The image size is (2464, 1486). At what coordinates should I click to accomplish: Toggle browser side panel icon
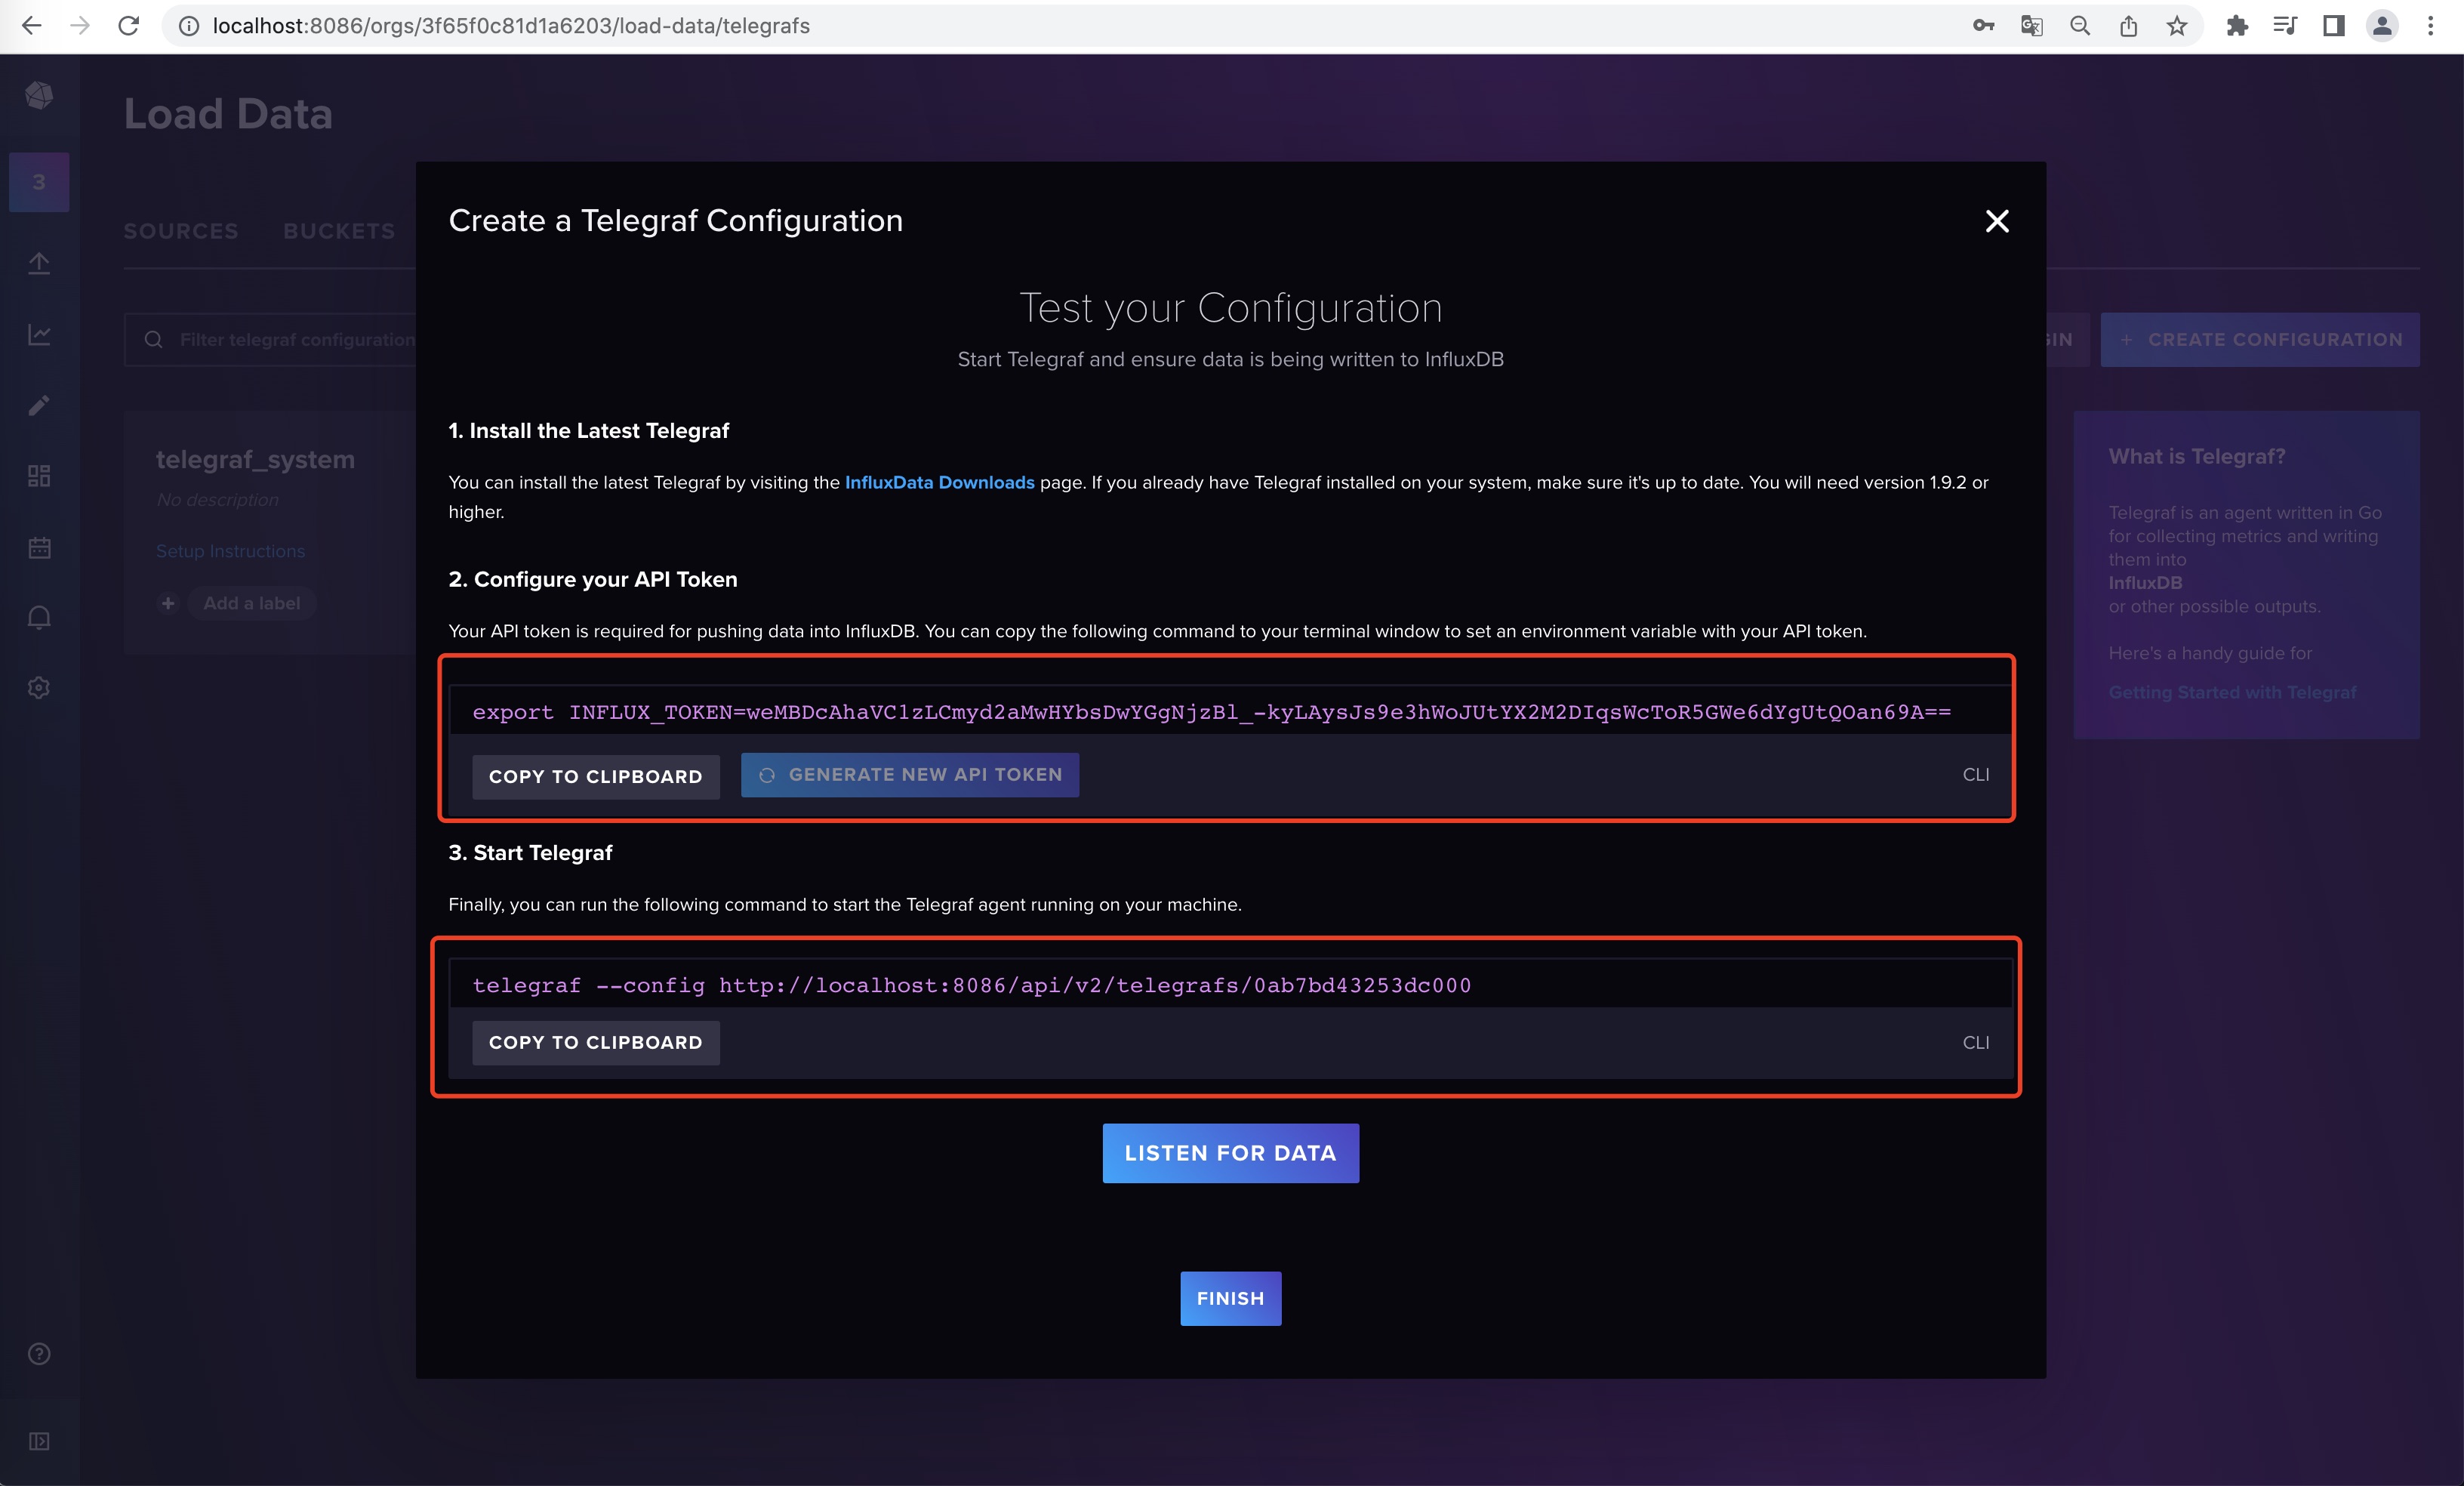(x=2334, y=26)
